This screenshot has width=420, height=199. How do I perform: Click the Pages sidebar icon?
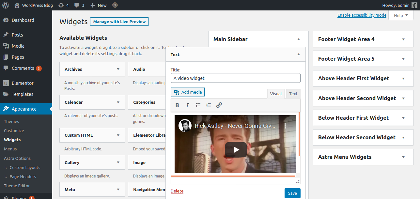tap(6, 57)
